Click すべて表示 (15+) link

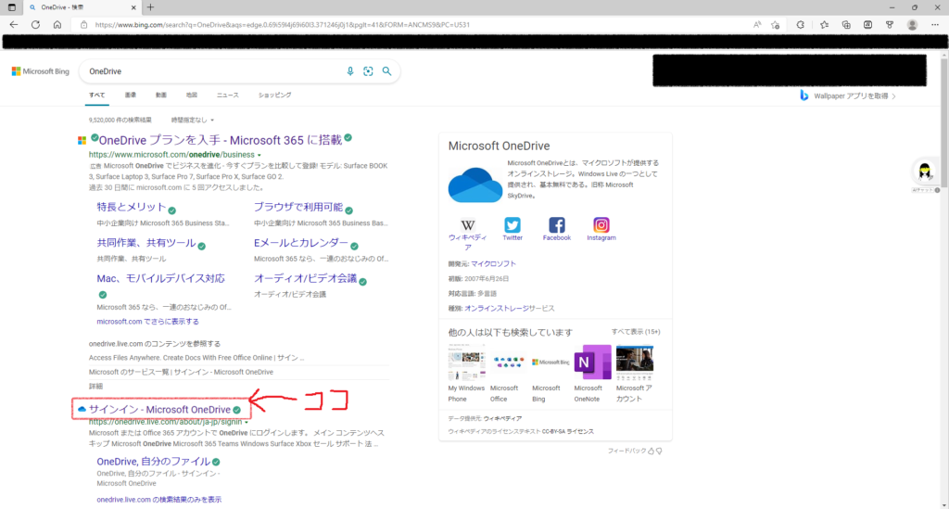(636, 332)
